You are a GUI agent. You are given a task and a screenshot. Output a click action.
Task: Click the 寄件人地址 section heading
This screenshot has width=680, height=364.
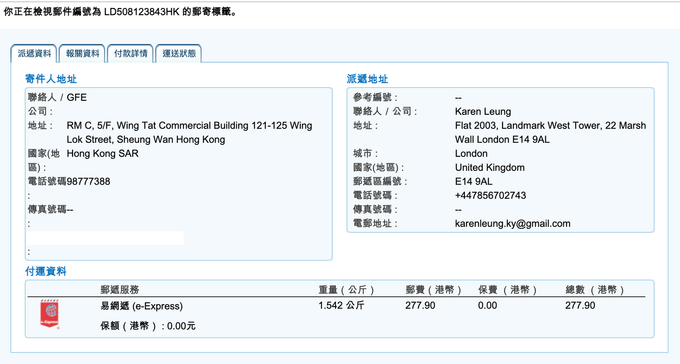51,79
